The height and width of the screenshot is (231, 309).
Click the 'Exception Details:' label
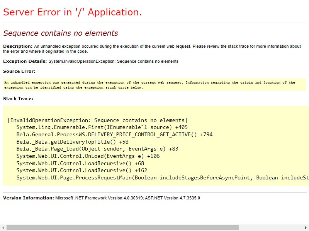pyautogui.click(x=25, y=61)
